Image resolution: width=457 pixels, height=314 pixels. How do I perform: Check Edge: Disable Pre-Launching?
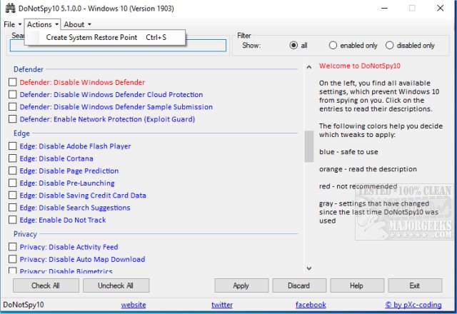coord(13,183)
